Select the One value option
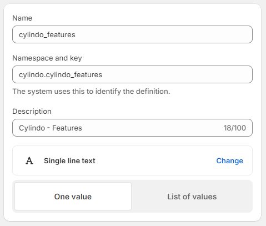Screen dimensions: 266x226 click(x=73, y=197)
